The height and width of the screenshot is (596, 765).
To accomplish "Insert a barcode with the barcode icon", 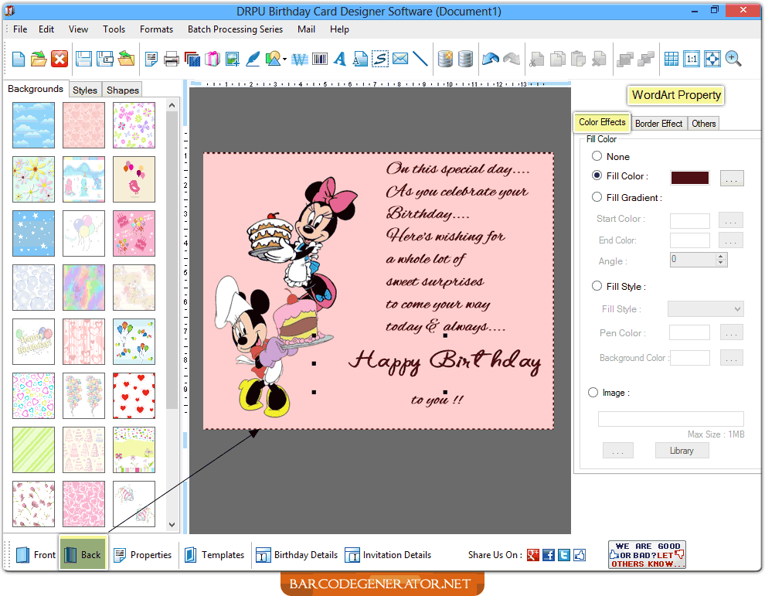I will tap(320, 59).
